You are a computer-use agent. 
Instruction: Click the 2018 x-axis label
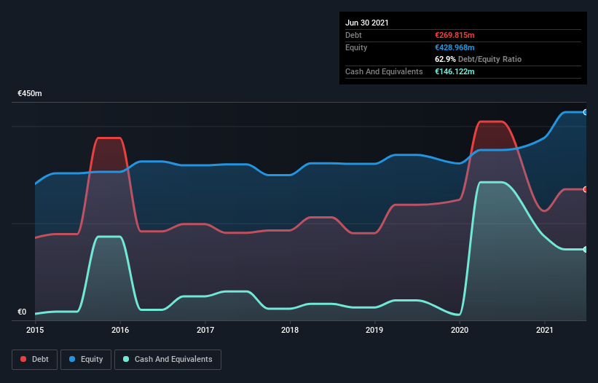click(290, 330)
